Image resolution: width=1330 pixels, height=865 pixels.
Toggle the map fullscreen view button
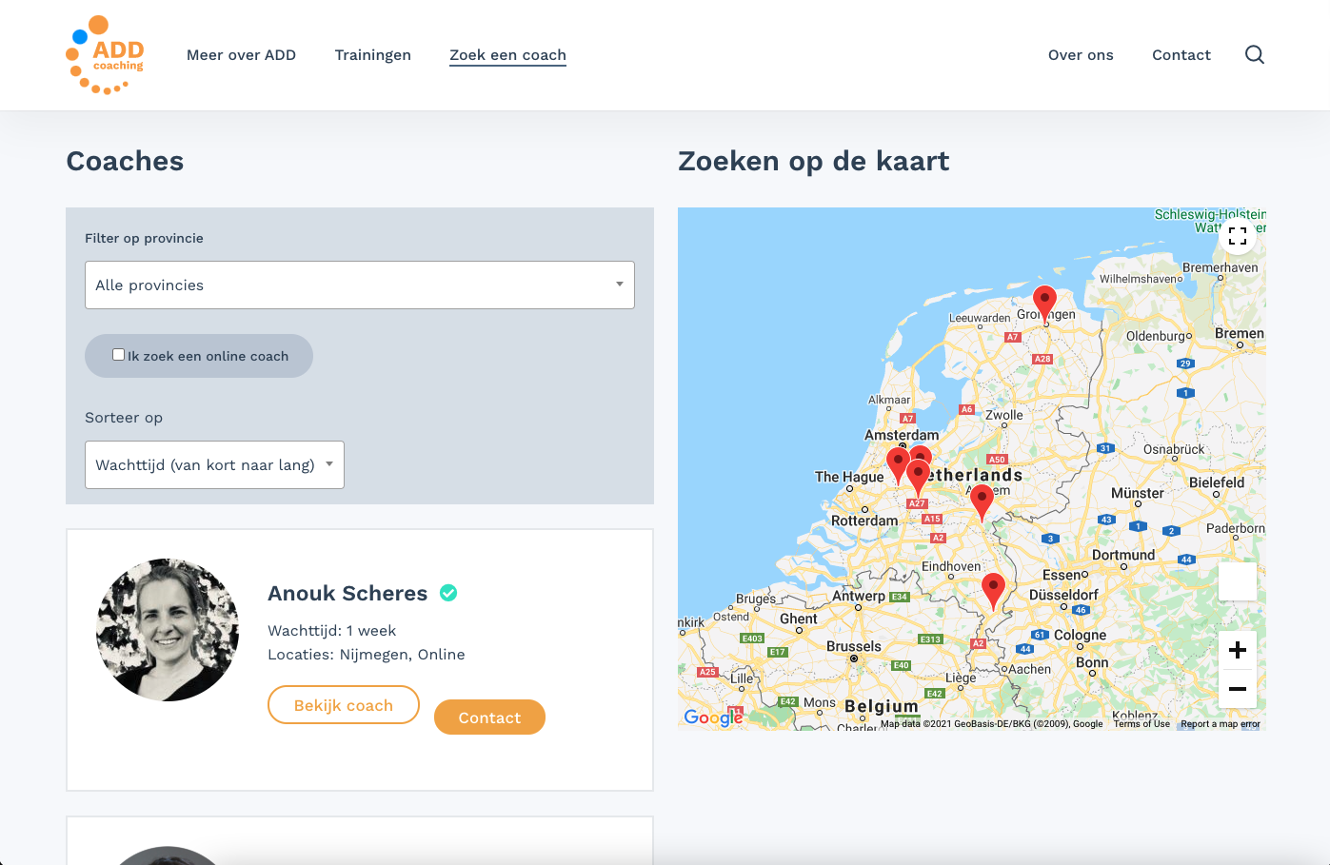click(x=1238, y=236)
